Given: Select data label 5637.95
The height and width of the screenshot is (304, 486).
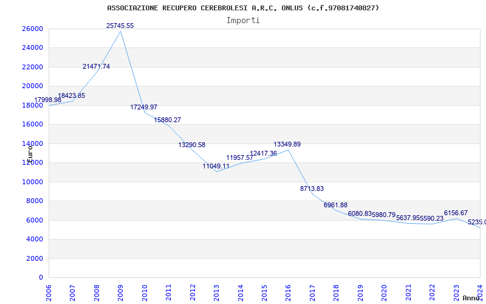Looking at the screenshot, I should 408,218.
